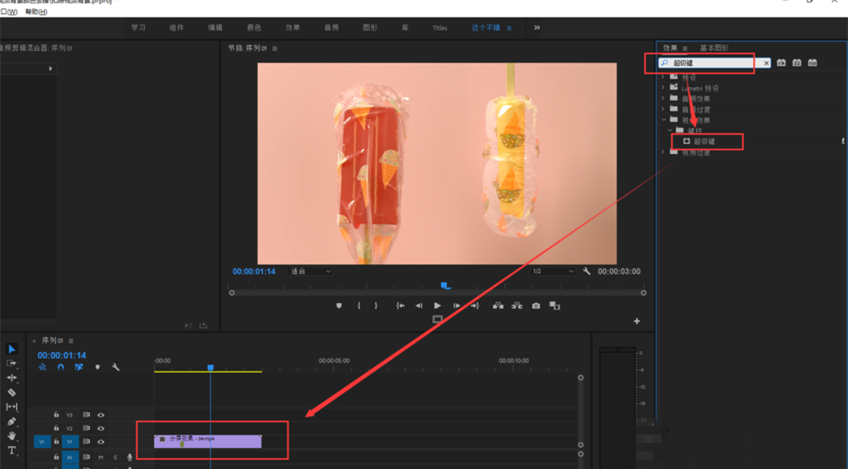
Task: Select the Ripple Edit tool
Action: (x=12, y=378)
